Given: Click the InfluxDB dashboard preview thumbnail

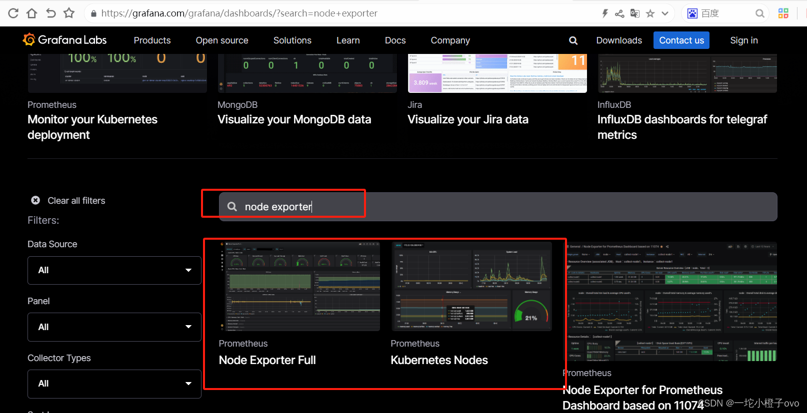Looking at the screenshot, I should 687,73.
